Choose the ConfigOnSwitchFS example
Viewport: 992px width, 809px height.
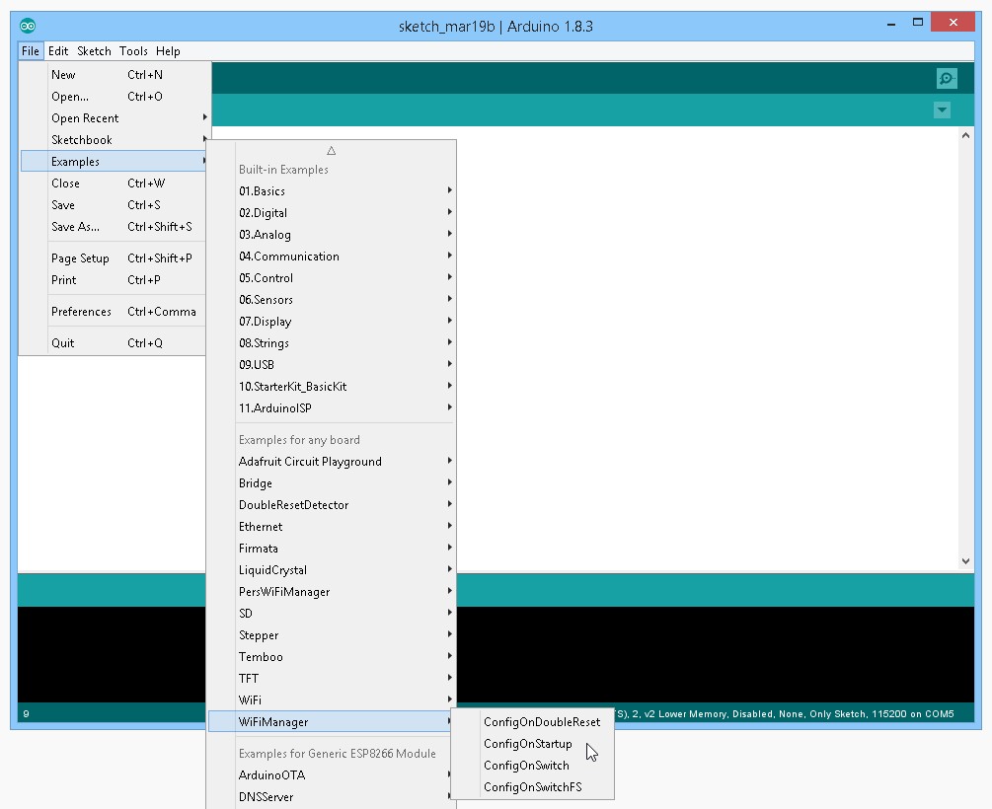pyautogui.click(x=532, y=787)
